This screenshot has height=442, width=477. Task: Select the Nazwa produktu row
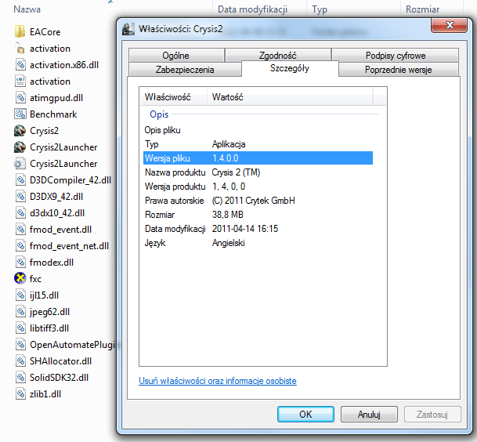coord(258,172)
